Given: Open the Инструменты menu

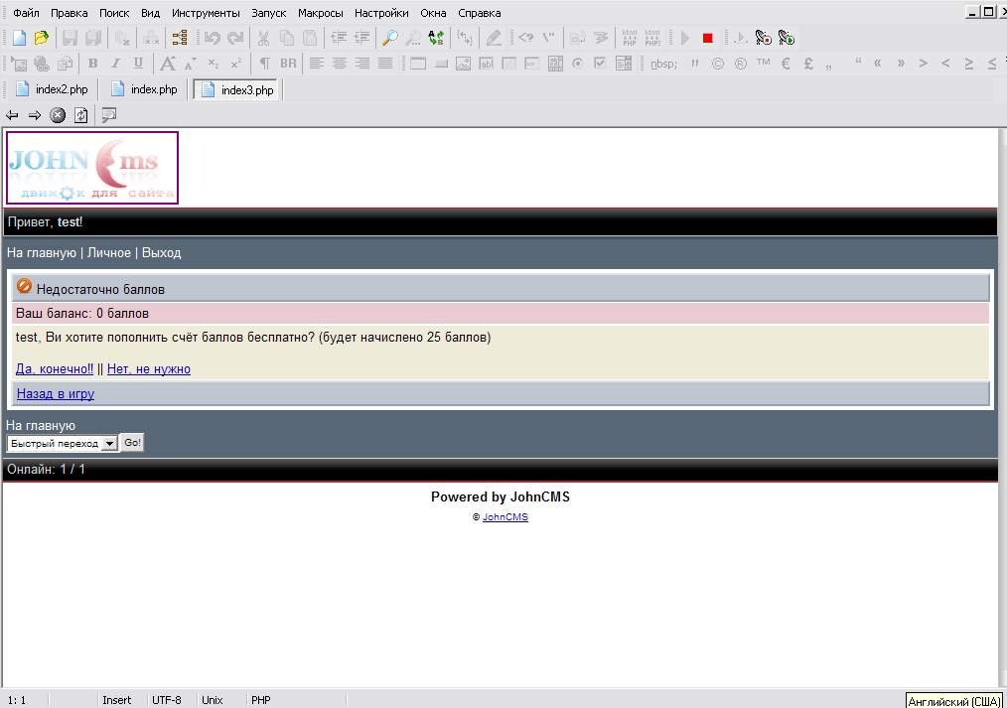Looking at the screenshot, I should [205, 13].
